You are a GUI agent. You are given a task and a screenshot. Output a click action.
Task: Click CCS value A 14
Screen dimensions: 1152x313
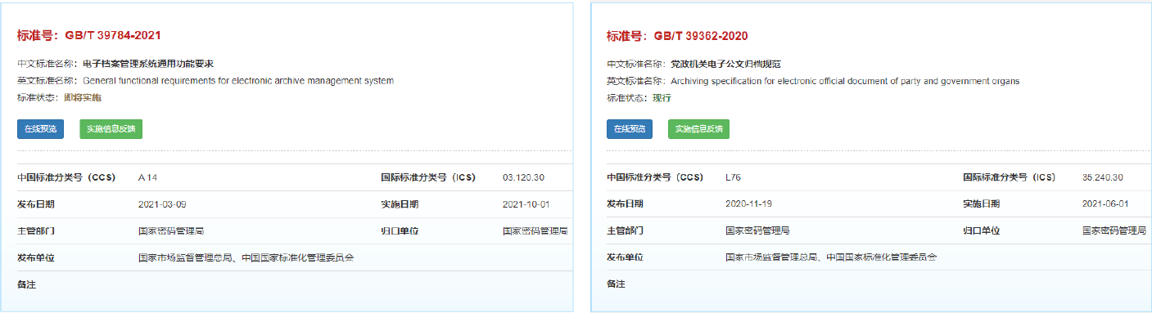[147, 177]
